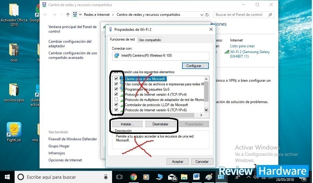The height and width of the screenshot is (183, 313).
Task: Open the Windows Start menu
Action: [x=7, y=177]
